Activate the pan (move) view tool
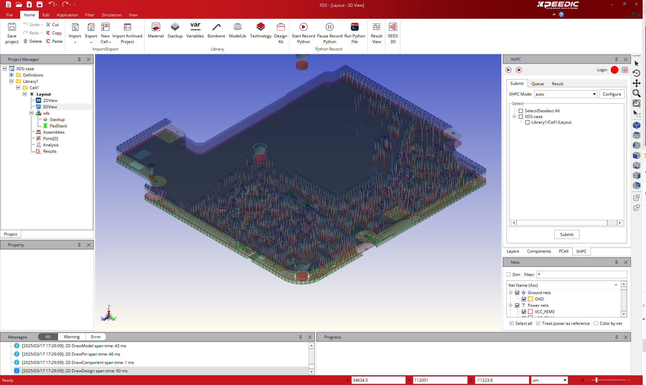The height and width of the screenshot is (386, 646). click(637, 83)
